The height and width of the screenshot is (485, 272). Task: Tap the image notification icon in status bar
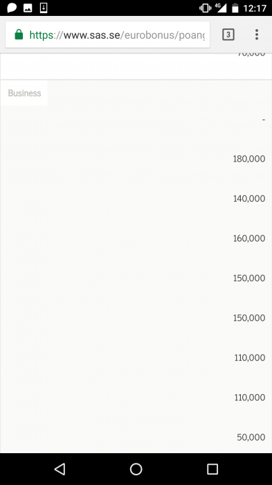pos(28,8)
